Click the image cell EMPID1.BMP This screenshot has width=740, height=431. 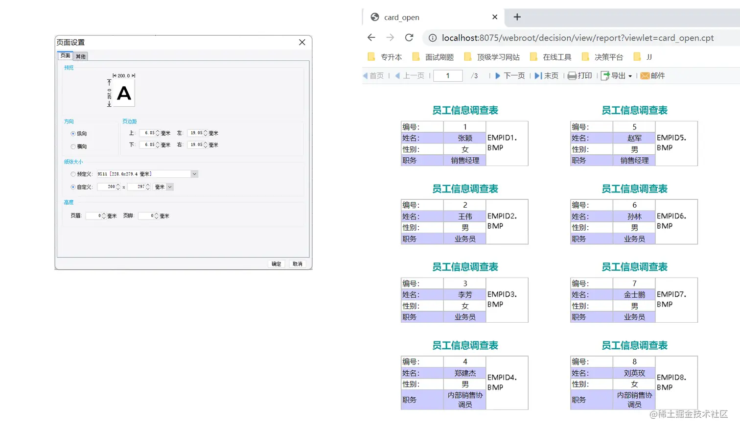(x=507, y=144)
